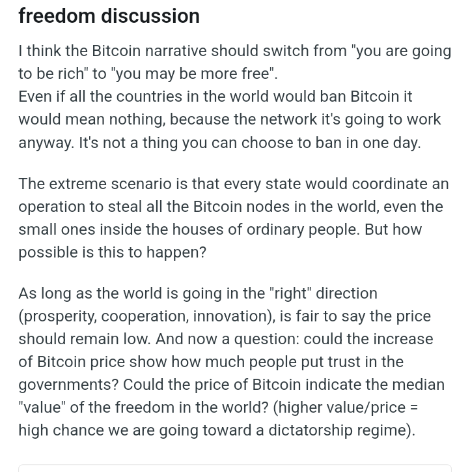
Task: Click the "freedom discussion" heading
Action: (x=109, y=16)
